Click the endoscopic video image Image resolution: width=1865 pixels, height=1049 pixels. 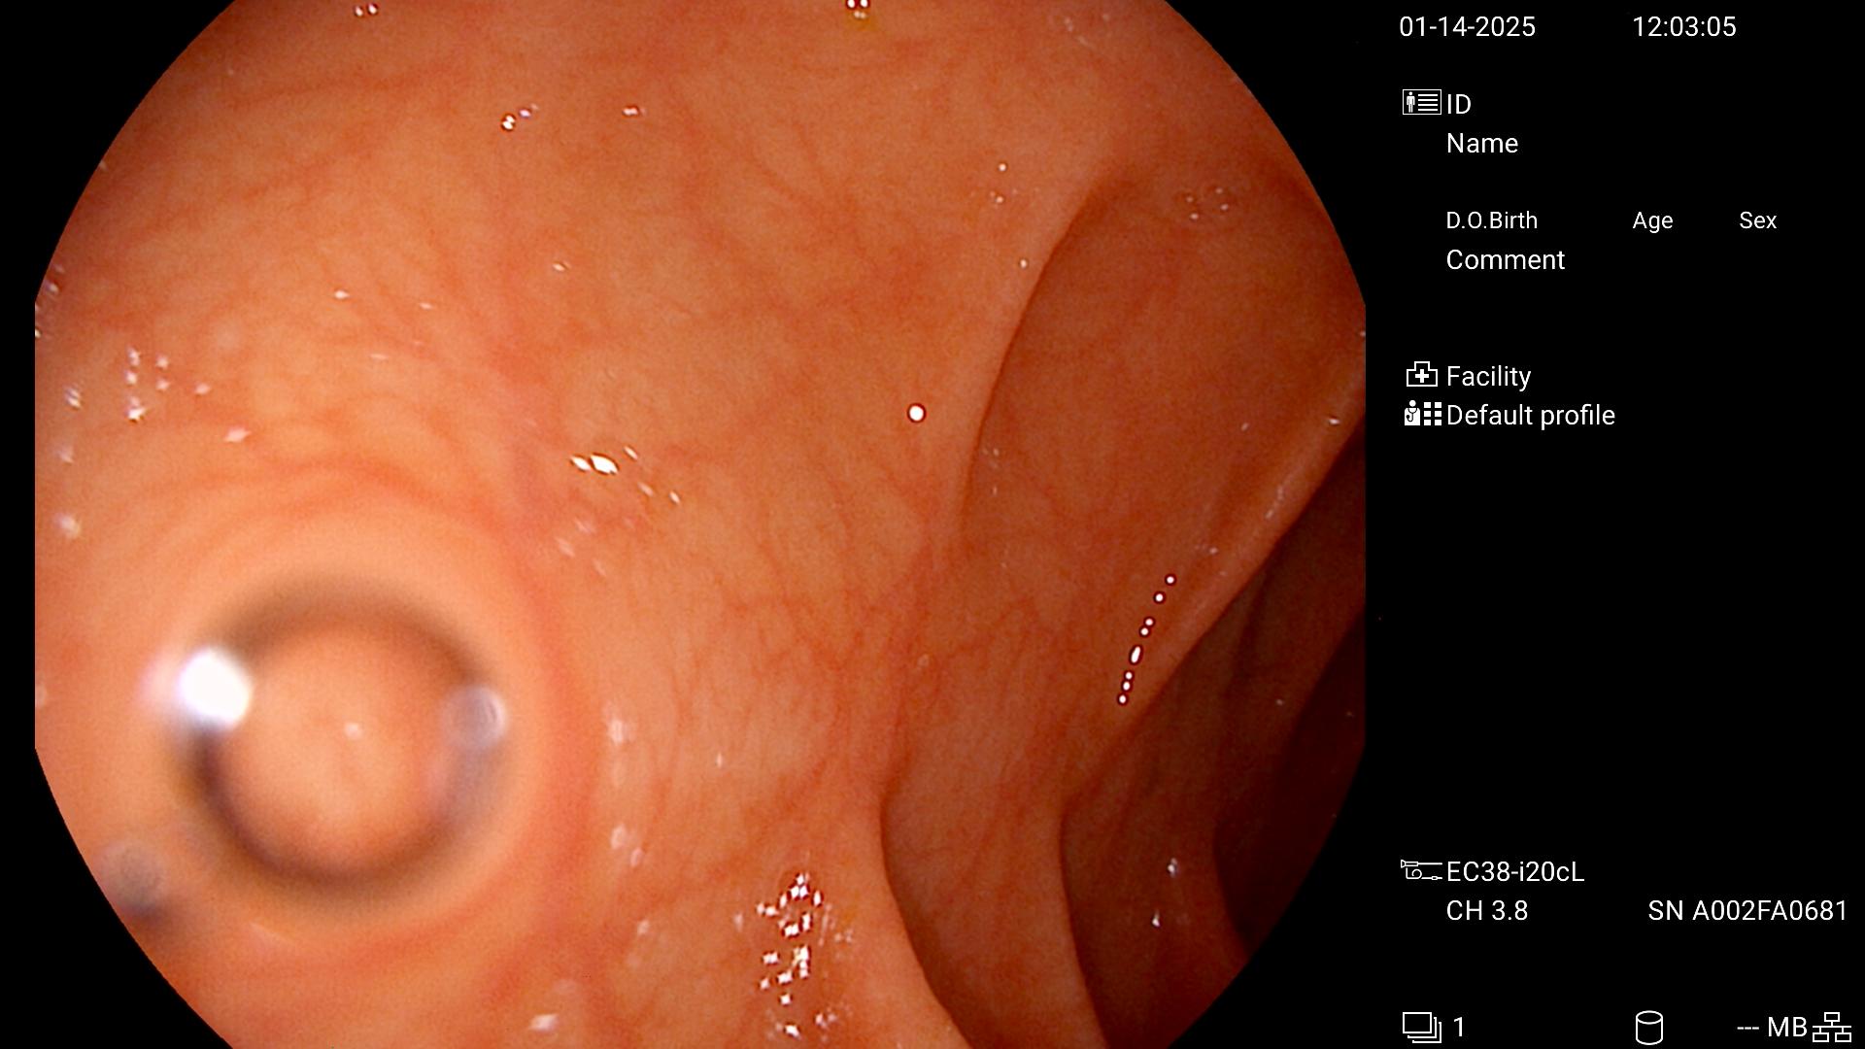point(699,524)
